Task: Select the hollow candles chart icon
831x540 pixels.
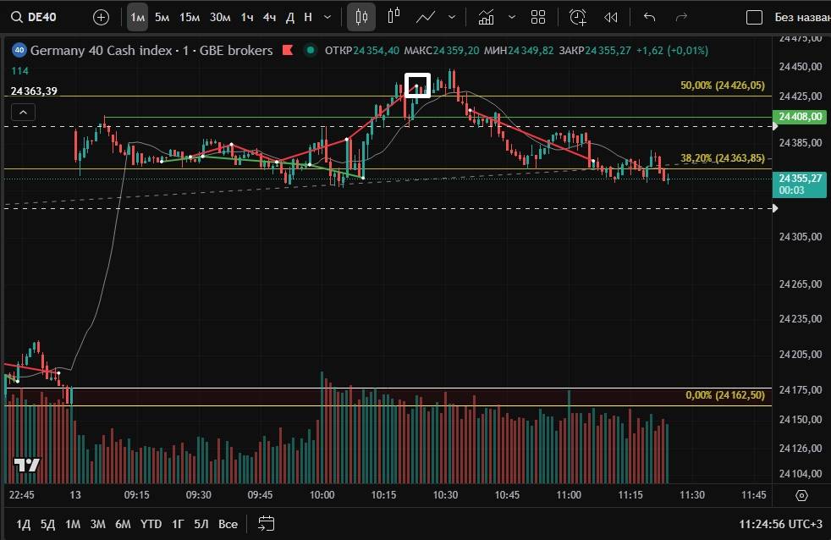Action: click(x=393, y=17)
